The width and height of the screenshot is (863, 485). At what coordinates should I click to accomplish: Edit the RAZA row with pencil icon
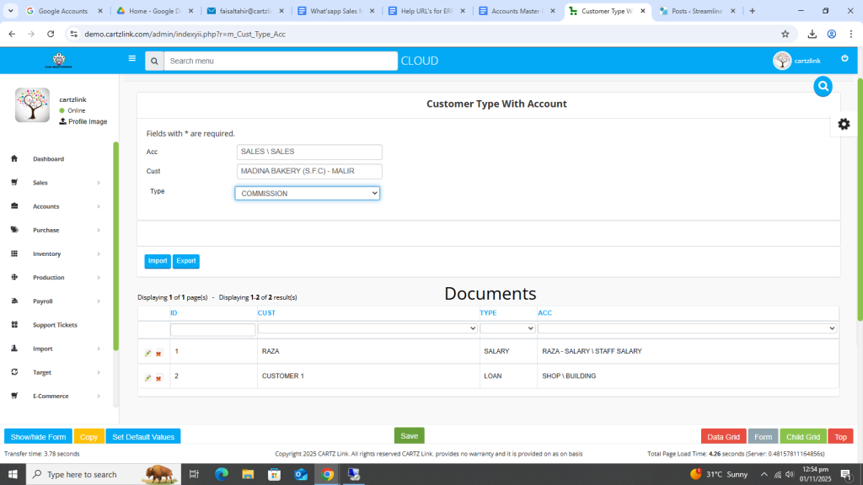148,354
